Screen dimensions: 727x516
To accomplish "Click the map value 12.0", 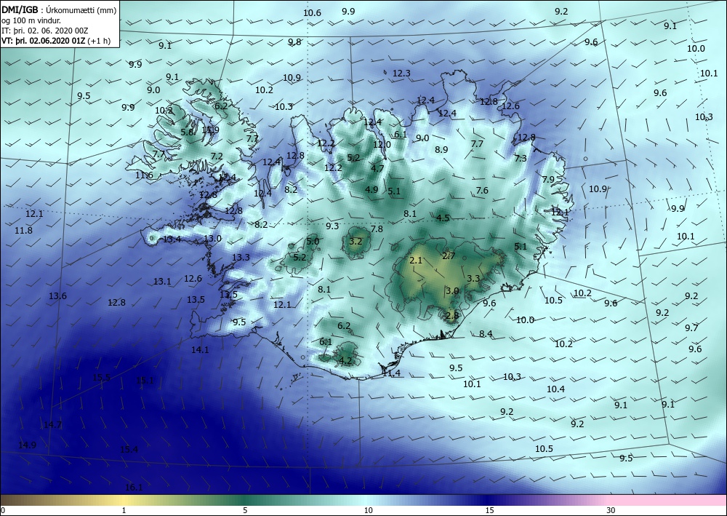I will pos(382,144).
